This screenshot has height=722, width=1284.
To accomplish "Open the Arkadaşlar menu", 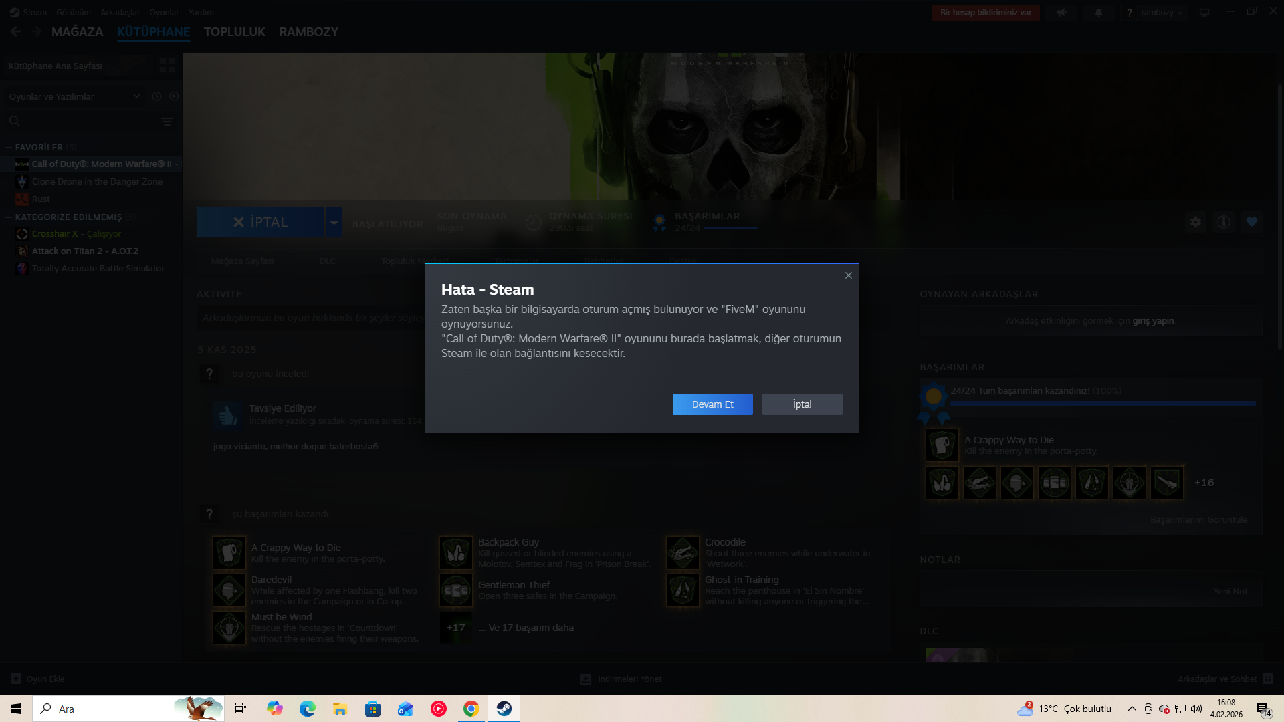I will 120,13.
